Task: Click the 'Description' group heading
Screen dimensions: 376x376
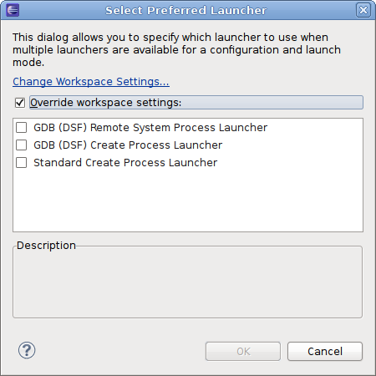Action: point(46,246)
